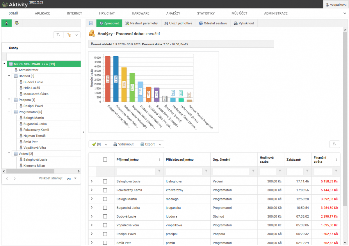This screenshot has width=349, height=246.
Task: Click filter icon for Org. členění column
Action: click(x=253, y=171)
